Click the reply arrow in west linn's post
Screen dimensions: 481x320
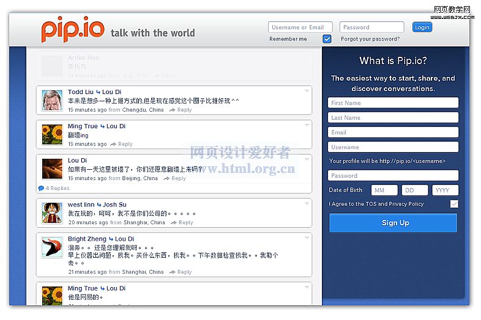point(174,223)
